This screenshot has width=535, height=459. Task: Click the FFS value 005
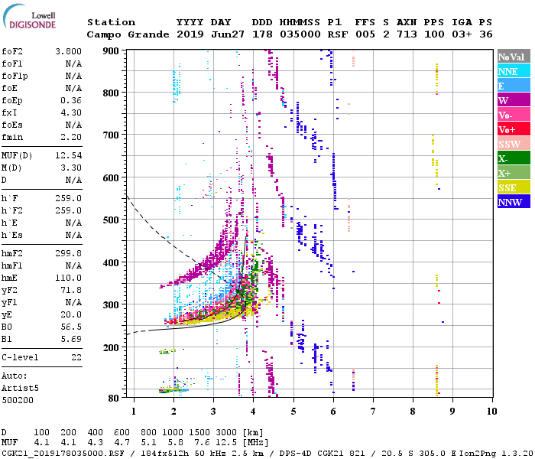(365, 34)
